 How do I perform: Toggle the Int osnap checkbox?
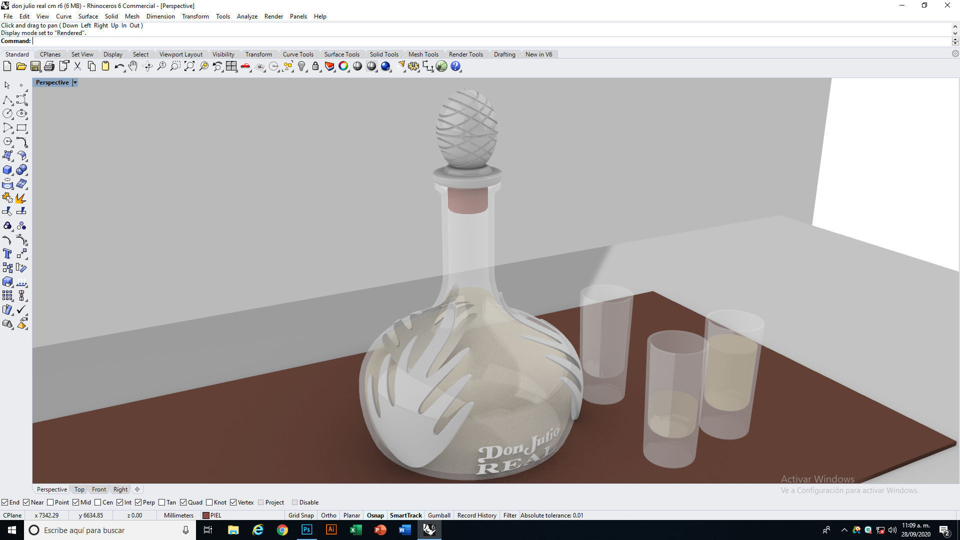(120, 502)
